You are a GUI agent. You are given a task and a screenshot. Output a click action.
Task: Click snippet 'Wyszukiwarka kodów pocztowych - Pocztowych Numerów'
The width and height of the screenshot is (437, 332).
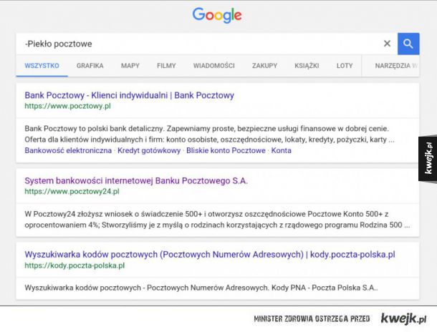click(x=201, y=288)
